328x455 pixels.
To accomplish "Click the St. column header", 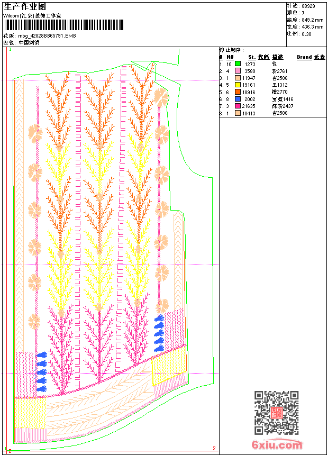I will tap(252, 57).
